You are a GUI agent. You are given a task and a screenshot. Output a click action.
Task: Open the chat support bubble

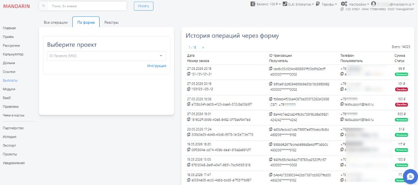410,176
